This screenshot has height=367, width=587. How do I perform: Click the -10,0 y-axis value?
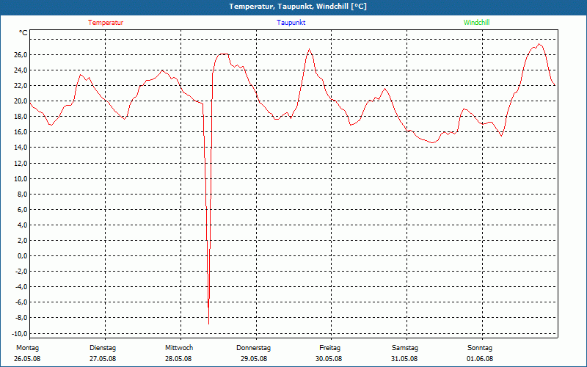tap(20, 334)
